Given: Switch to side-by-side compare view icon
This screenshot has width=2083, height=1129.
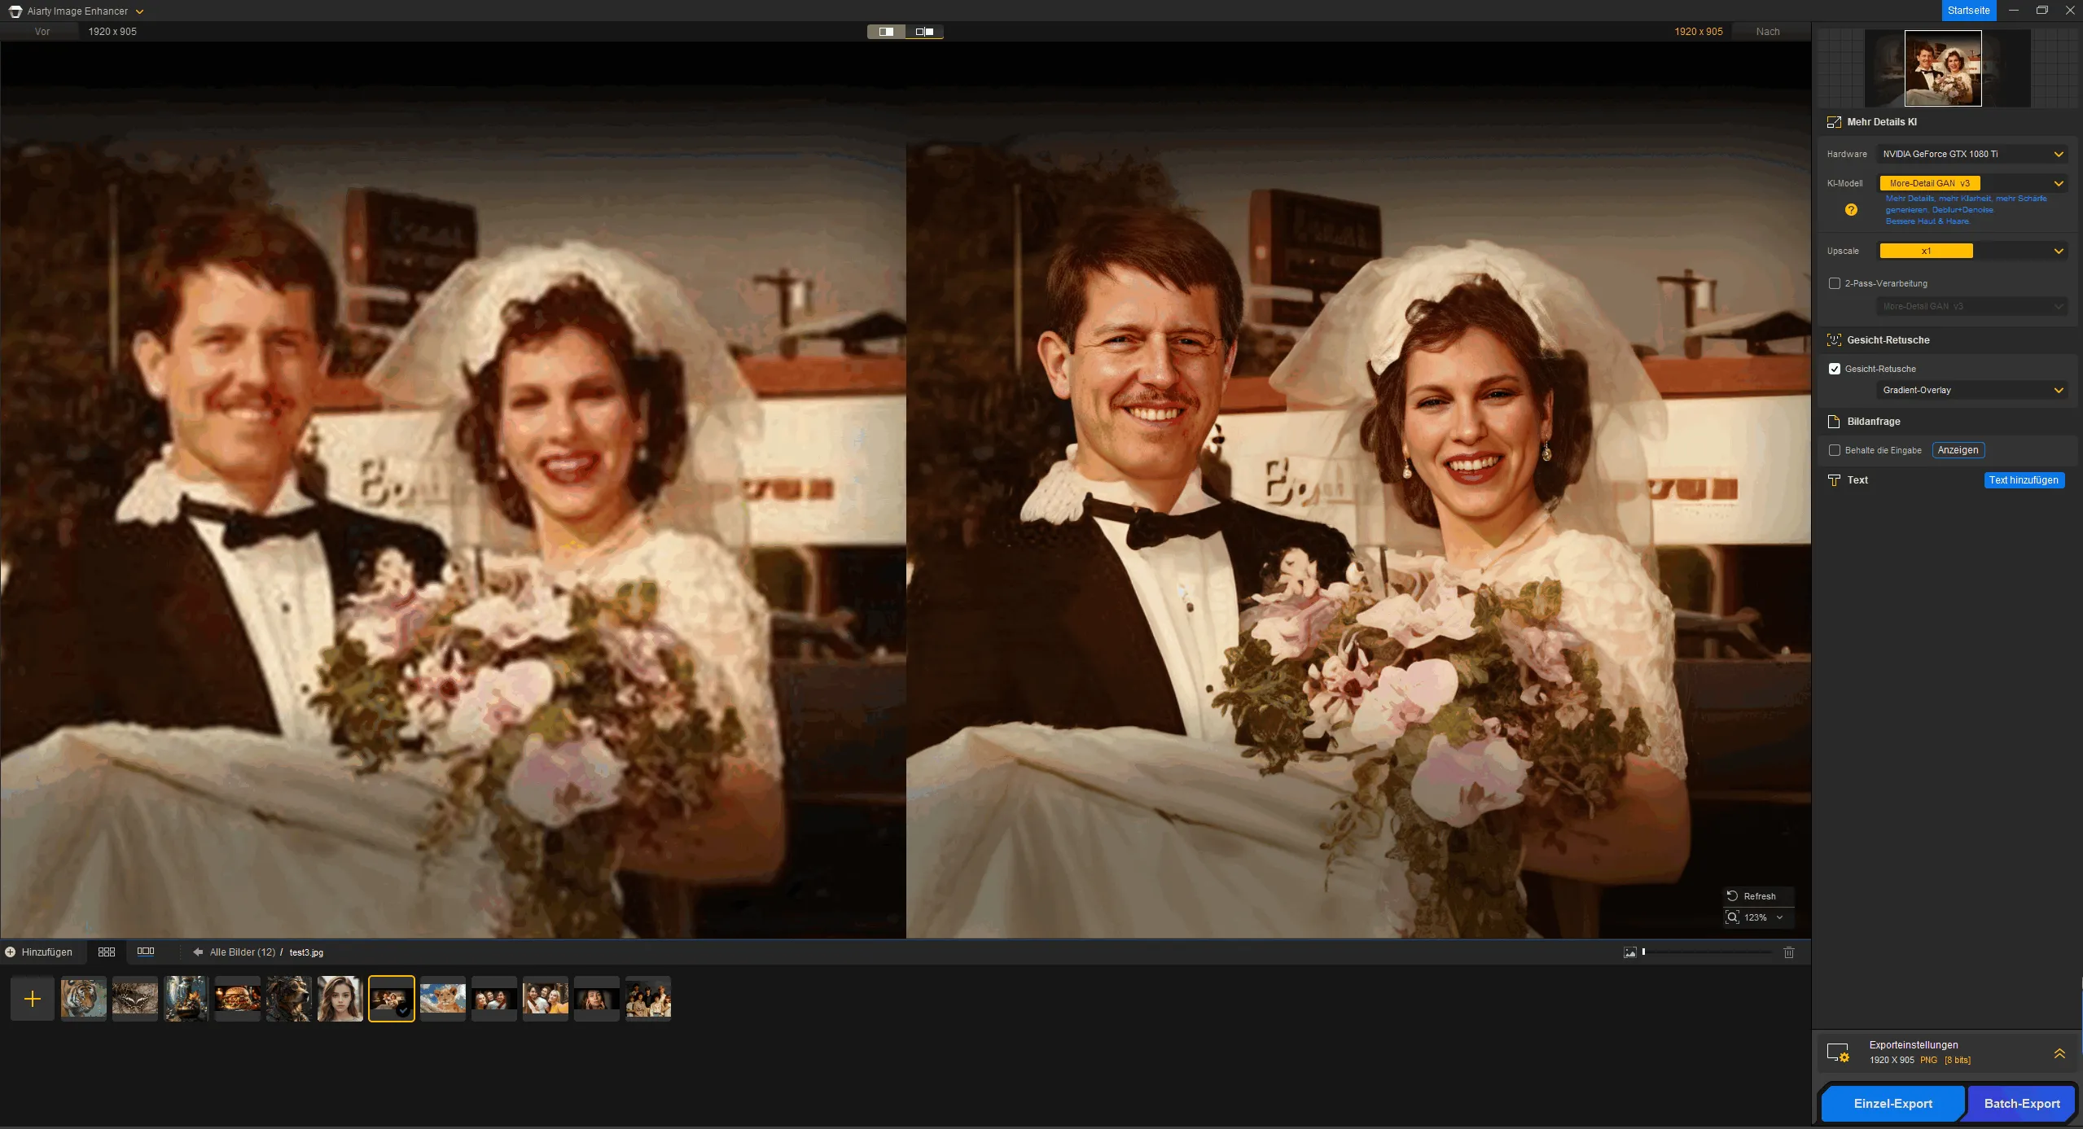Looking at the screenshot, I should coord(924,32).
